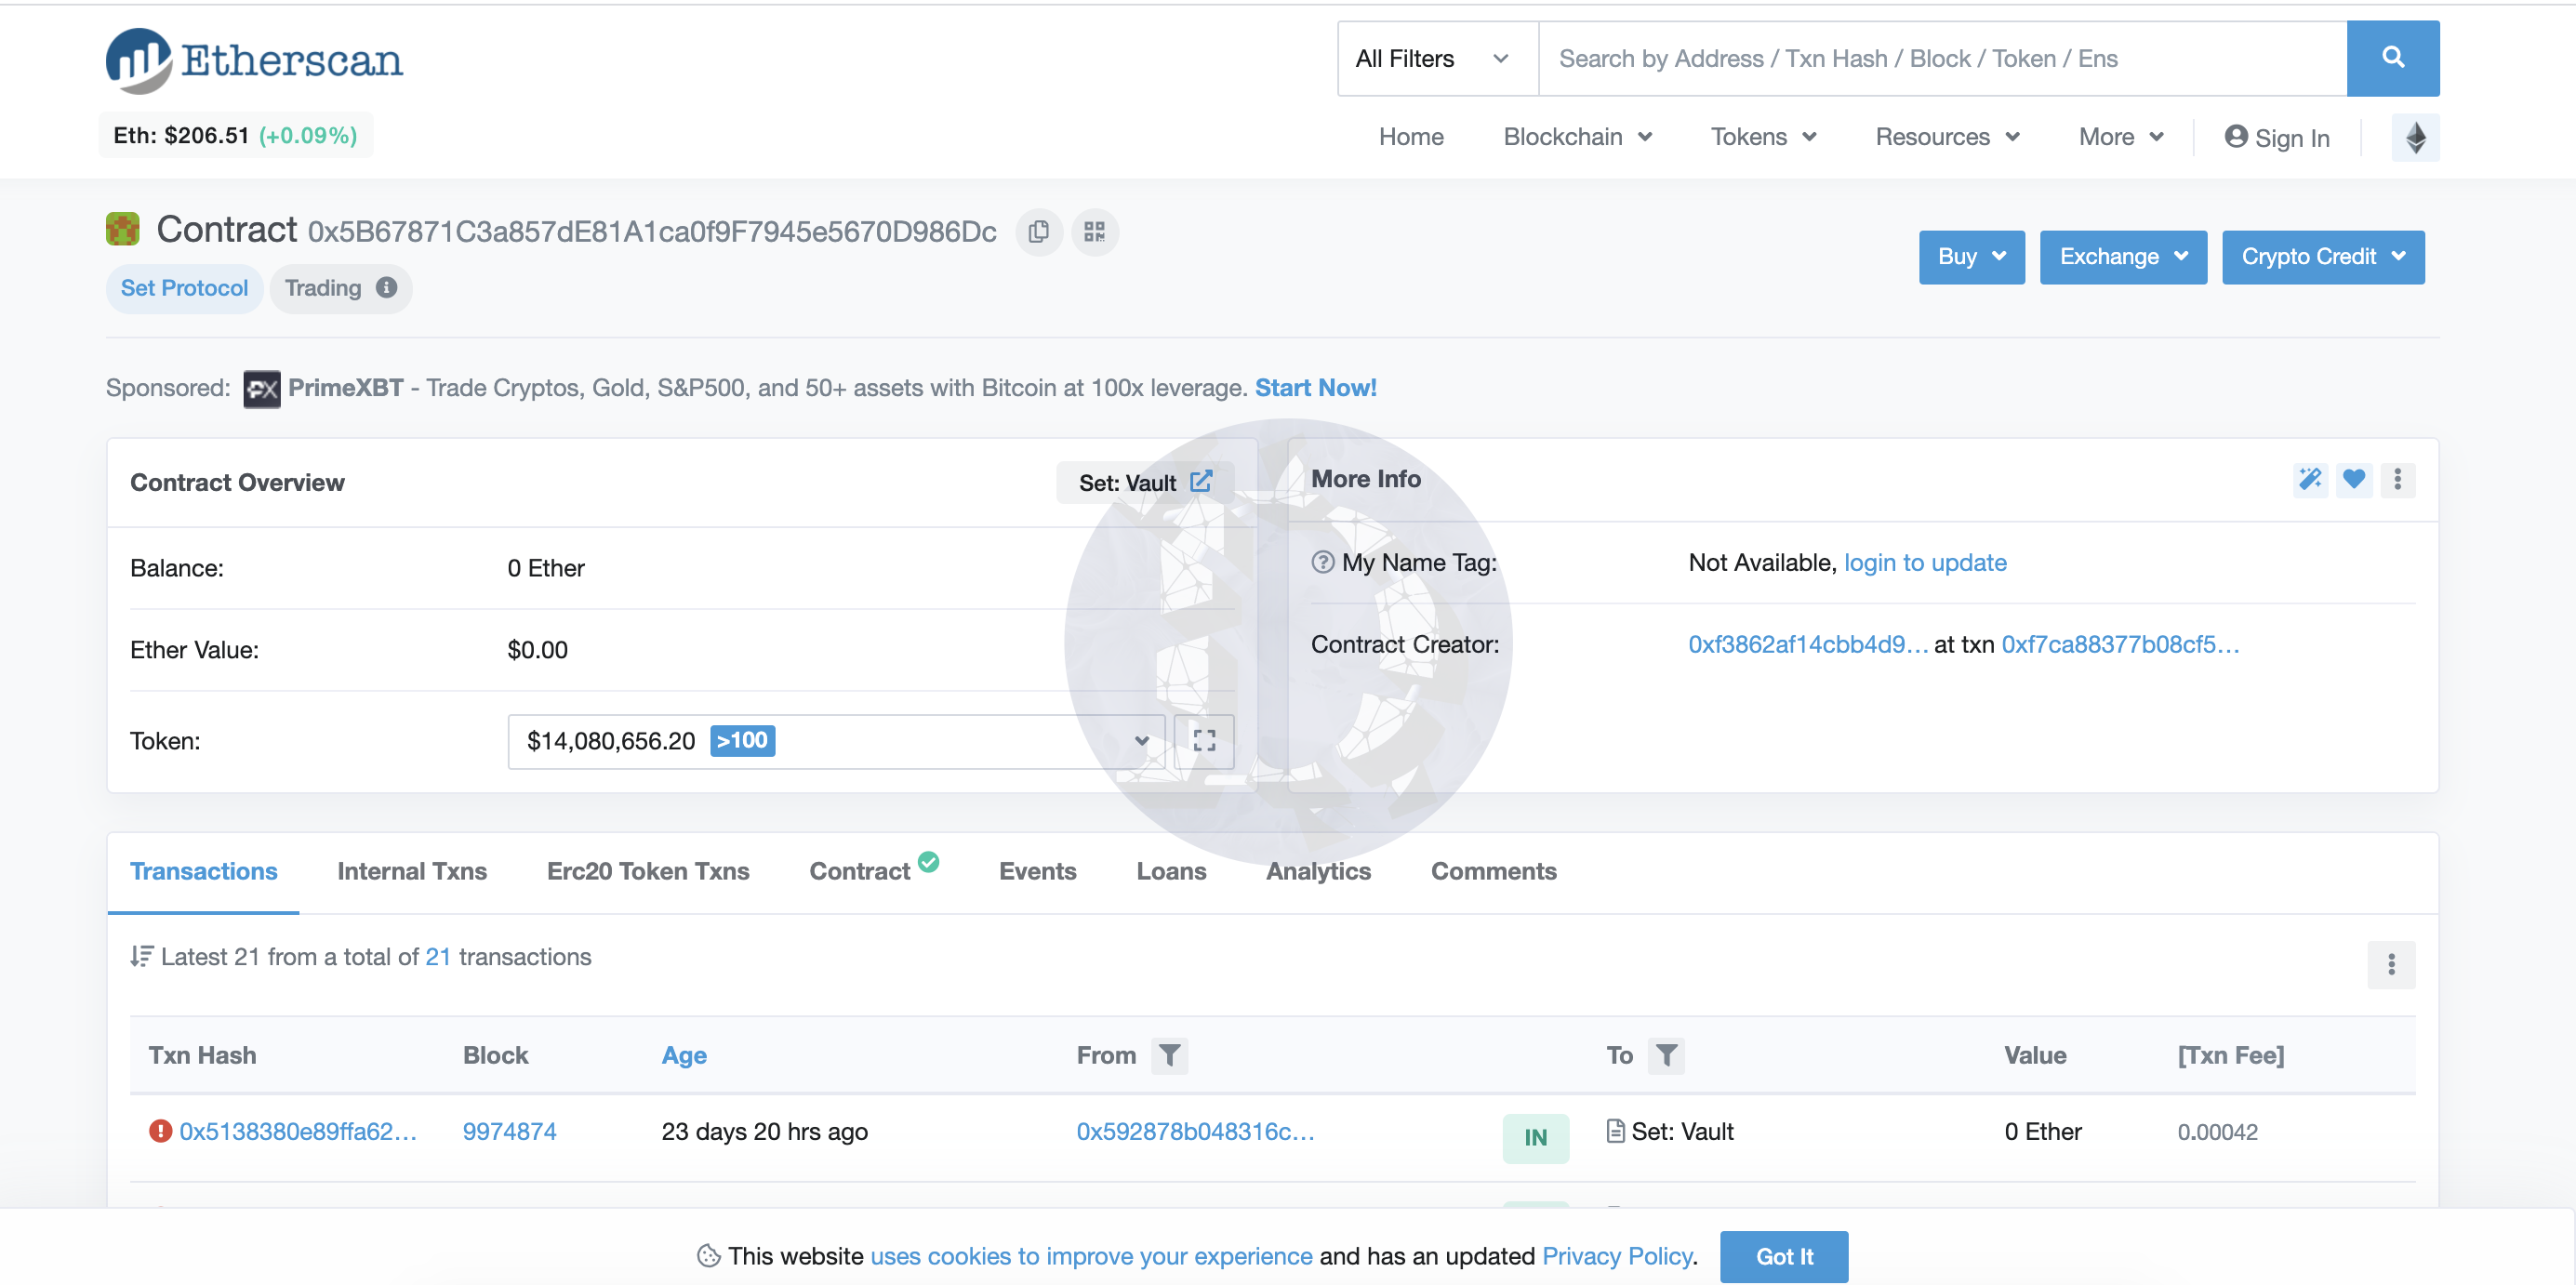Click the Start Now! sponsored link

1315,388
